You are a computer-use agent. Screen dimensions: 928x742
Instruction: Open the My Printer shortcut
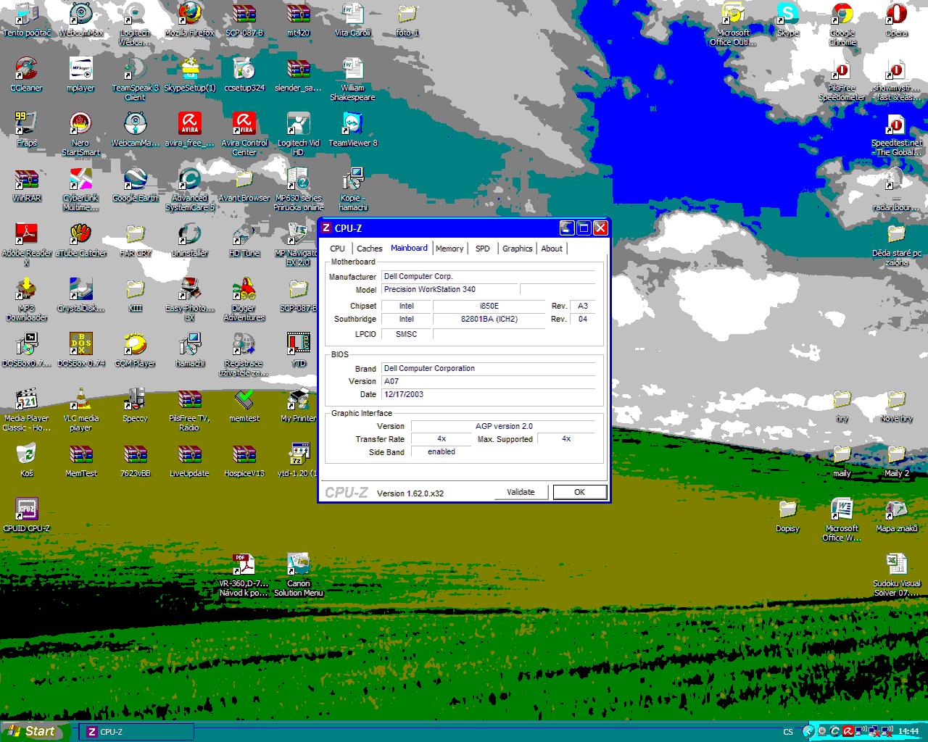pos(299,405)
